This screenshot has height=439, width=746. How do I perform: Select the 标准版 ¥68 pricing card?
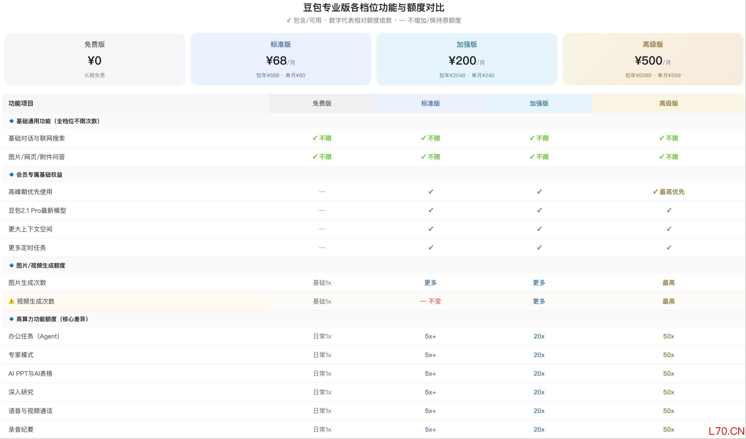click(281, 59)
